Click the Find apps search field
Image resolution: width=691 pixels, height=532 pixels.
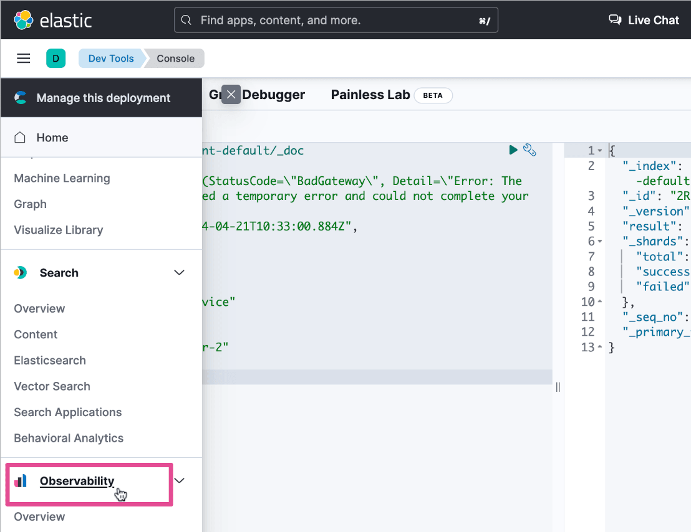[x=336, y=21]
